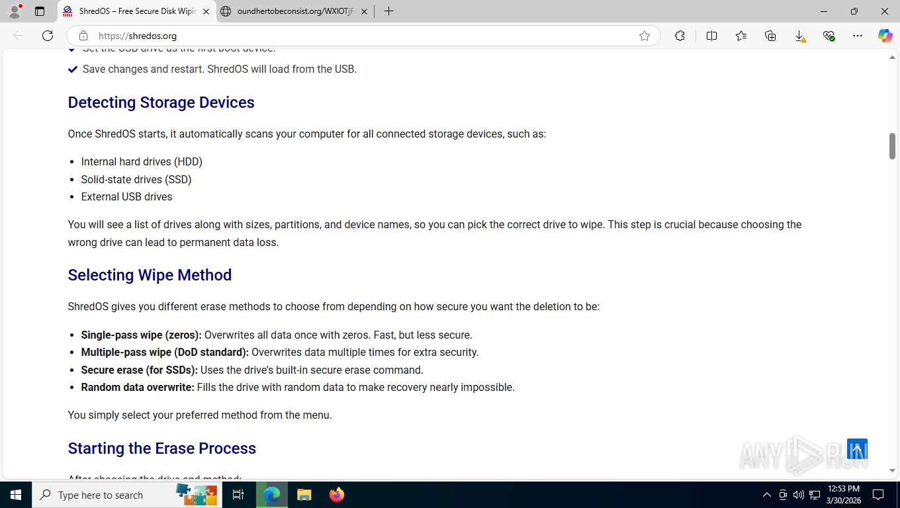900x508 pixels.
Task: Close the ShredOS tab
Action: [206, 11]
